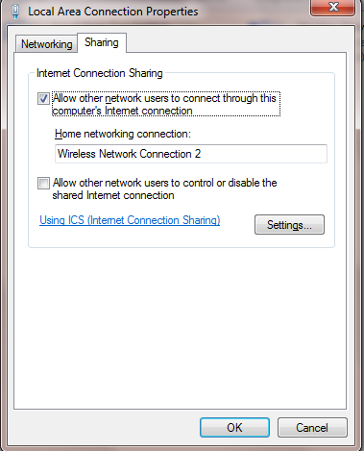This screenshot has height=451, width=364.
Task: Switch to the Networking tab
Action: point(47,44)
